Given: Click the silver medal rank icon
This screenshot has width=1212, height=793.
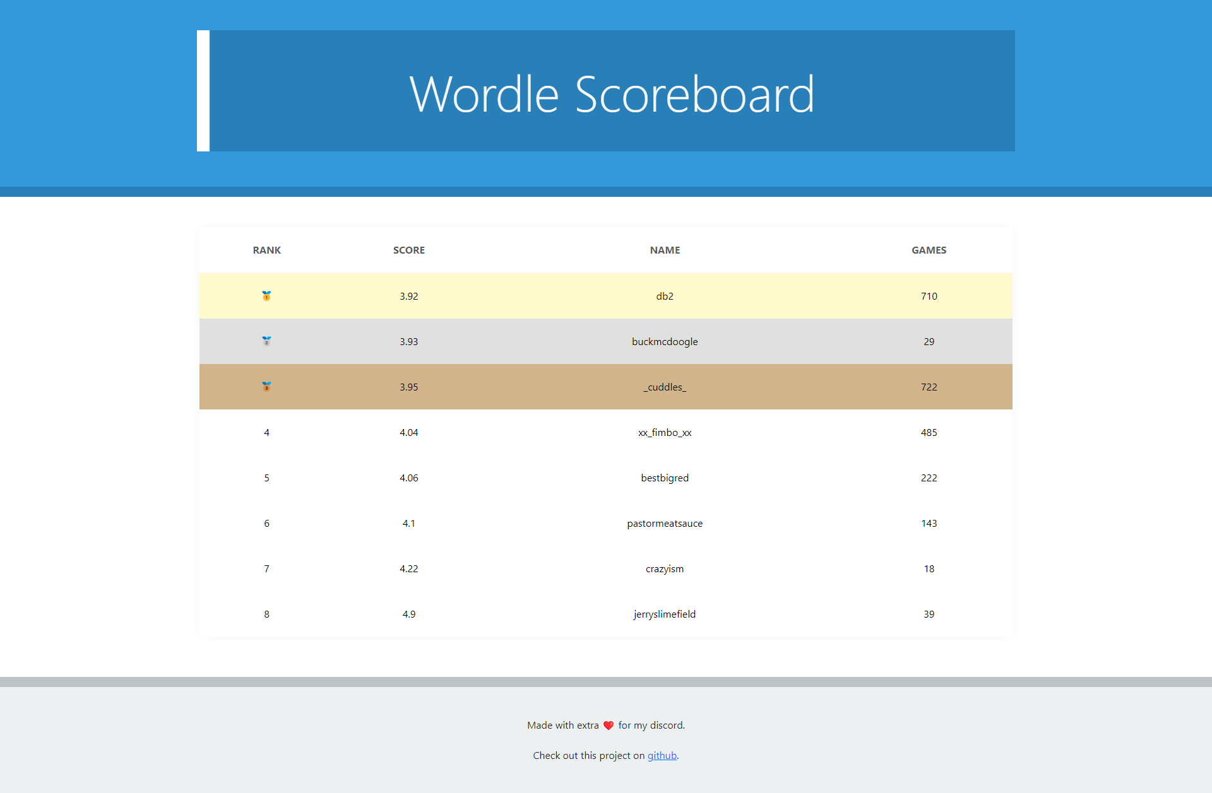Looking at the screenshot, I should [266, 341].
